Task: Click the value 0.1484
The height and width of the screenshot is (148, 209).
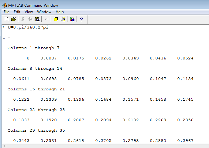Action: (x=103, y=99)
